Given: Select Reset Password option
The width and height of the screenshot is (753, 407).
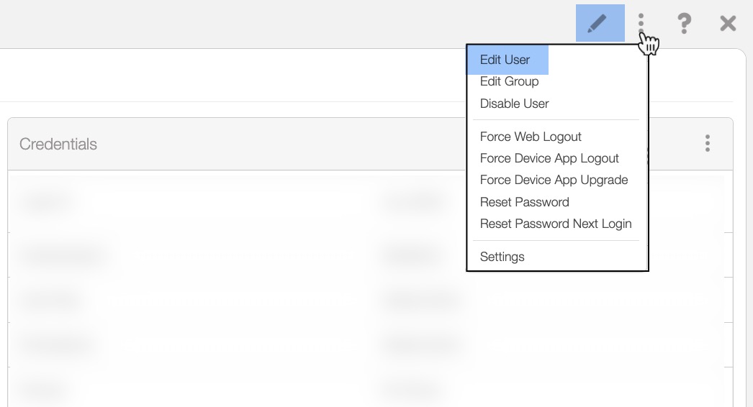Looking at the screenshot, I should click(x=525, y=202).
